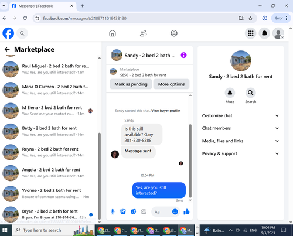Reload the page with browser refresh icon

tap(25, 18)
